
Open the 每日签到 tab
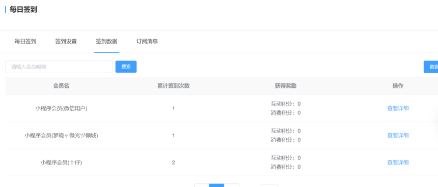pyautogui.click(x=25, y=42)
